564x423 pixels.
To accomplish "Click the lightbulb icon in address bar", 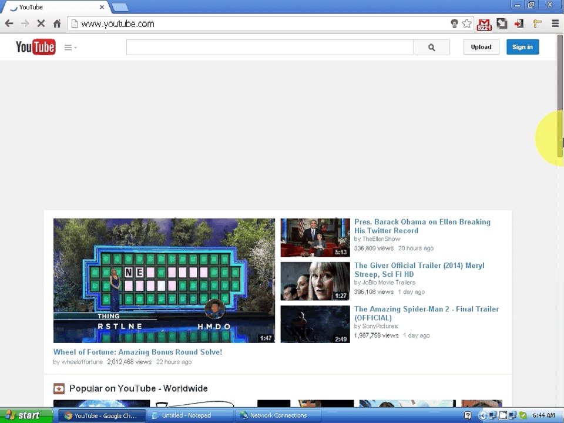I will tap(454, 23).
